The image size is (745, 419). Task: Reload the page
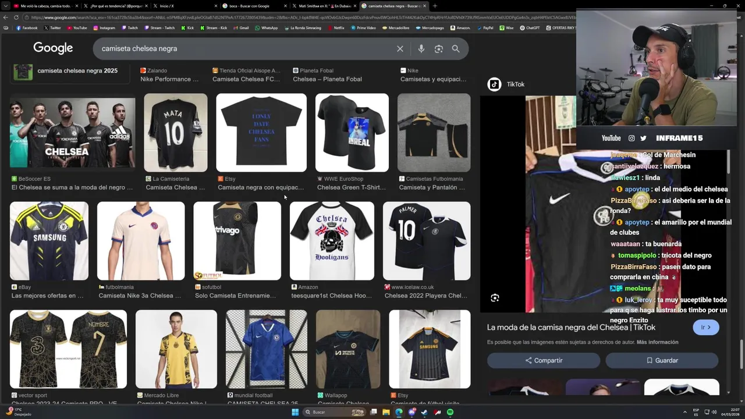pos(16,17)
